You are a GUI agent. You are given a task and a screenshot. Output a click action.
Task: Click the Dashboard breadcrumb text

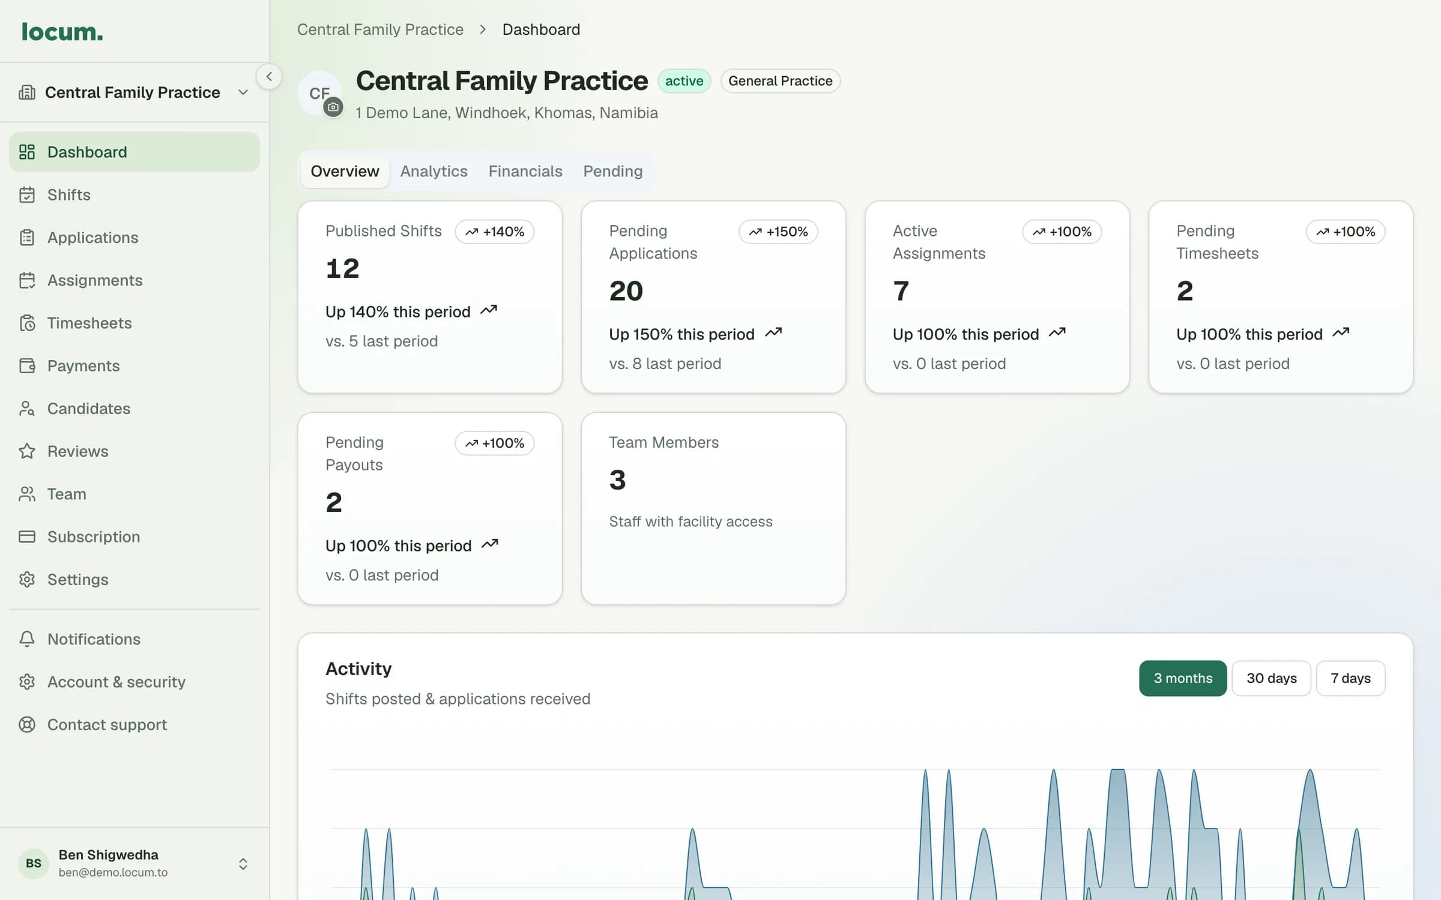[x=541, y=29]
